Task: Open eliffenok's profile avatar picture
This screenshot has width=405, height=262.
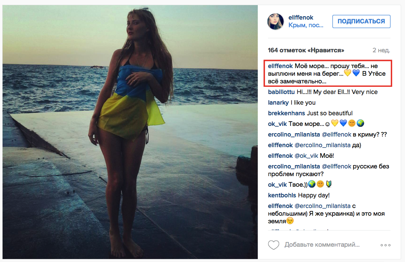Action: (x=276, y=21)
